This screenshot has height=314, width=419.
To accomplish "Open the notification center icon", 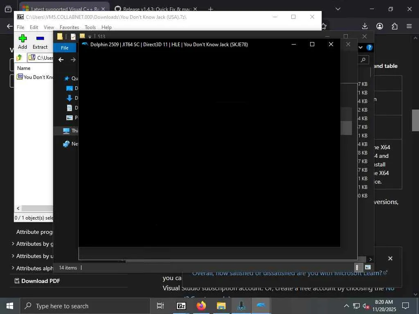I will point(405,306).
